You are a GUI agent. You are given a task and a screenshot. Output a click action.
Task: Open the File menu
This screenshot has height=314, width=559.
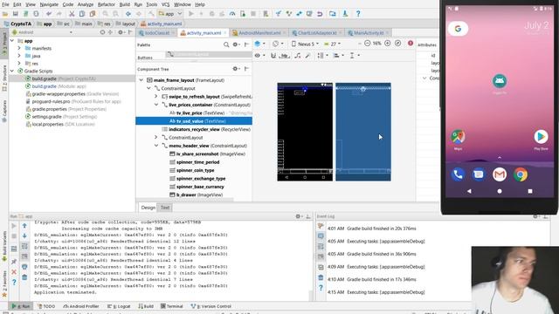5,4
